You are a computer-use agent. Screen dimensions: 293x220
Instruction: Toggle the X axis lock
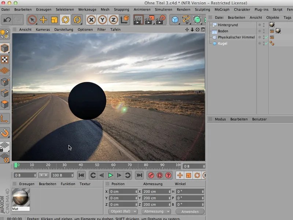[x=91, y=20]
